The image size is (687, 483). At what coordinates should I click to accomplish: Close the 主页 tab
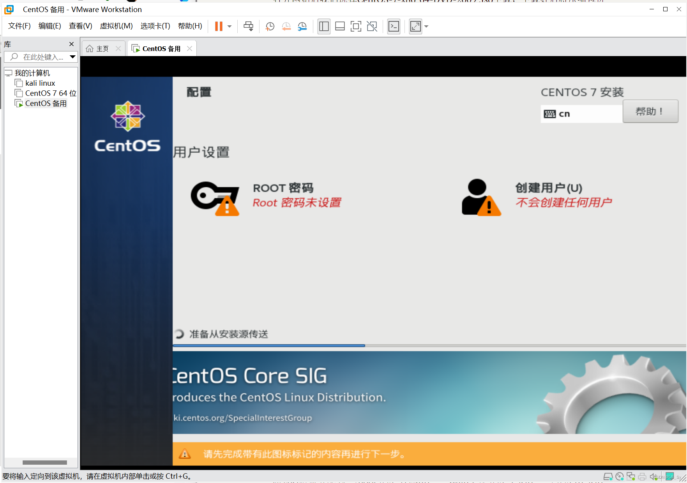point(118,49)
